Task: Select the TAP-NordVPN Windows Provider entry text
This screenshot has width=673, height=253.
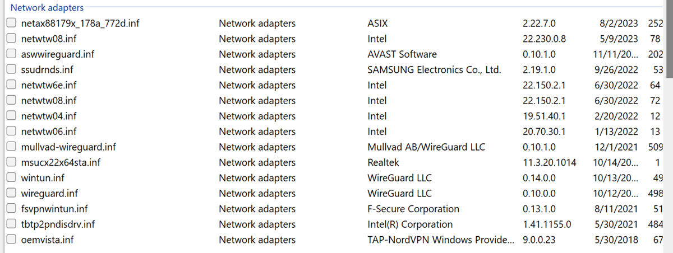Action: click(439, 240)
